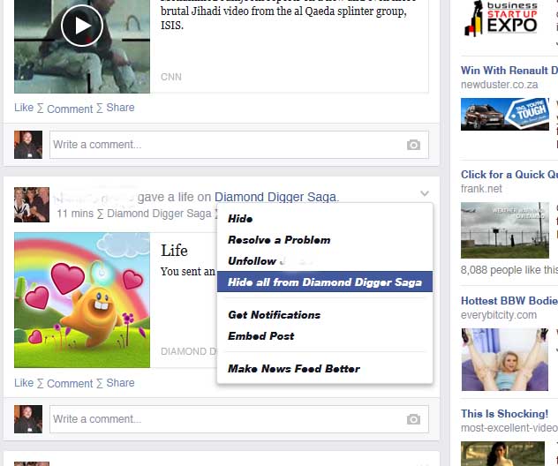The height and width of the screenshot is (466, 558).
Task: Click the newduster.co.za ad URL
Action: coord(499,85)
